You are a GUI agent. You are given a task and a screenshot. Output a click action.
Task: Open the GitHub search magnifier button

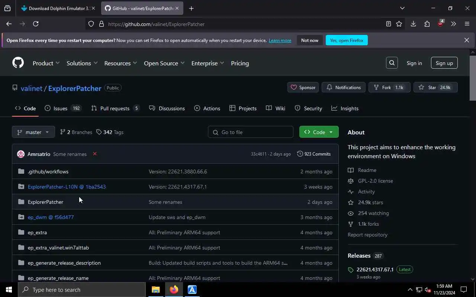tap(392, 63)
